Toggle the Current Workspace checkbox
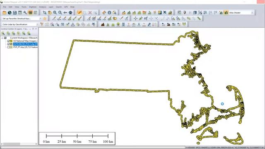This screenshot has height=149, width=265. (5, 38)
